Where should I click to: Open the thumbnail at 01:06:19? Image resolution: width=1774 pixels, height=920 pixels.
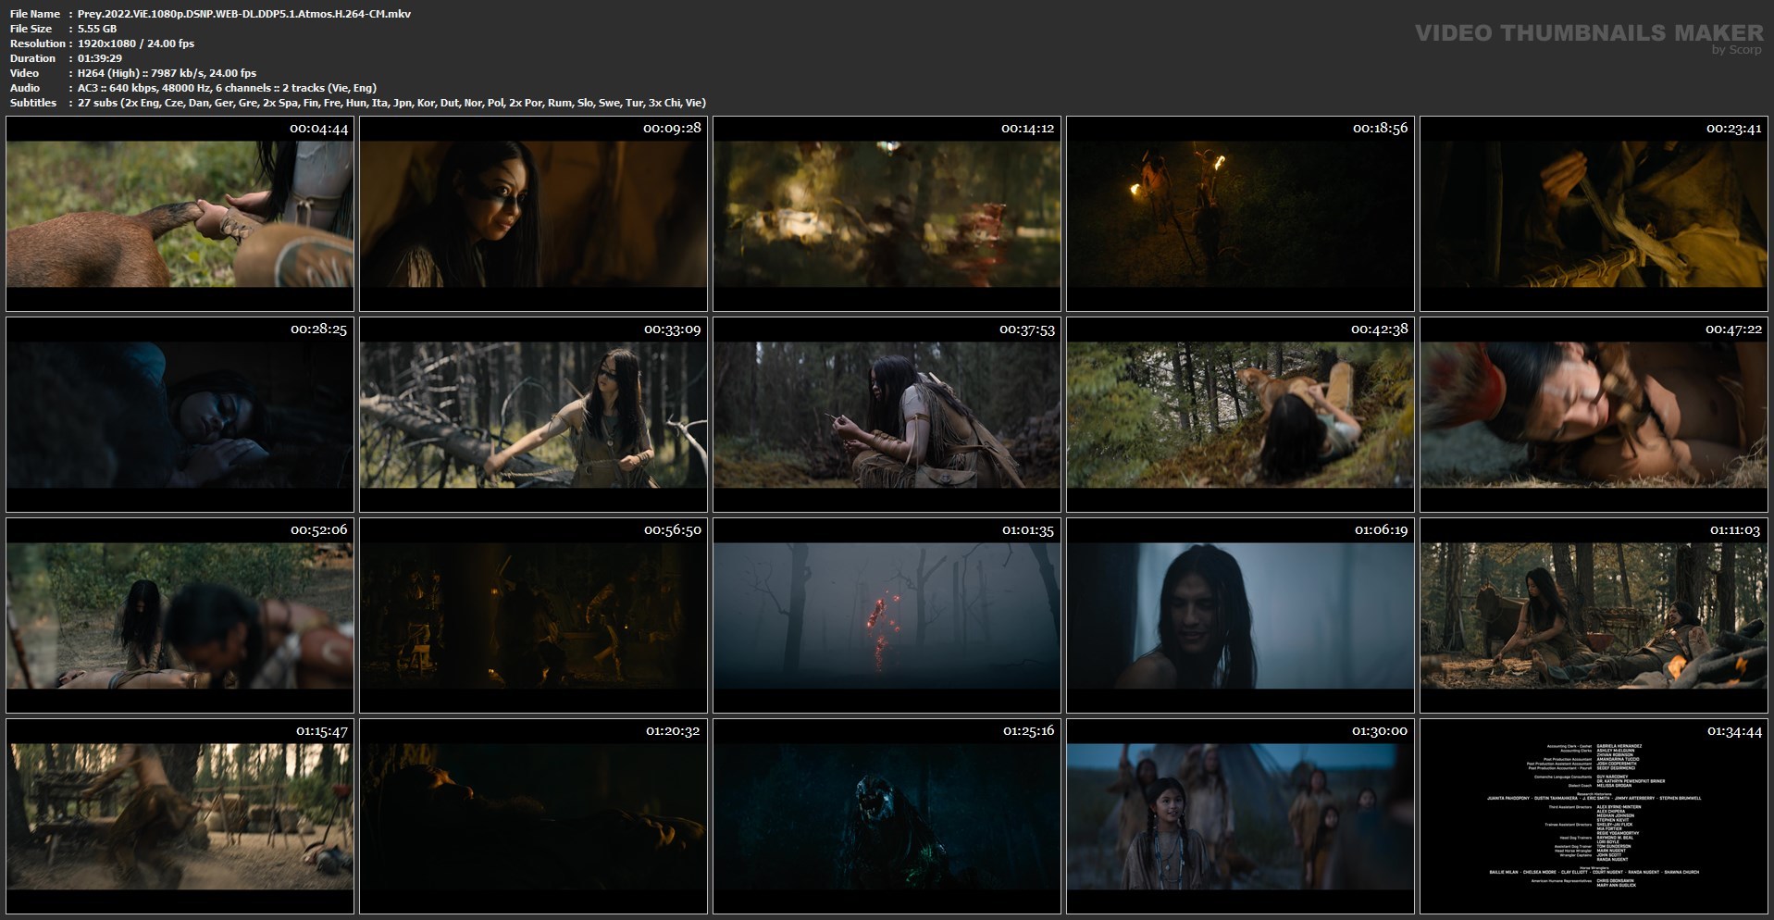click(1240, 615)
